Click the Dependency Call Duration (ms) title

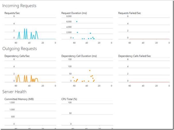79,56
